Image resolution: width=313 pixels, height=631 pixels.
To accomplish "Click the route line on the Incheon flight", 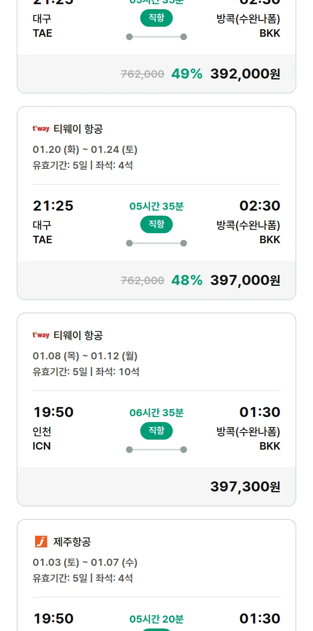I will (156, 450).
